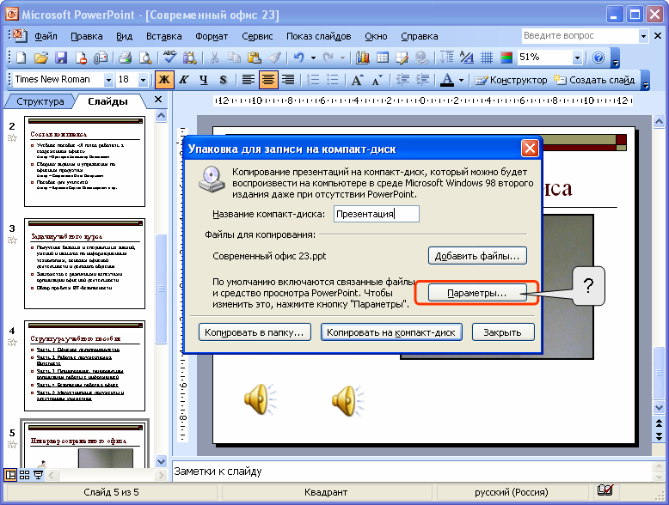The width and height of the screenshot is (669, 505).
Task: Open the Ask a Question box dropdown
Action: tap(643, 36)
